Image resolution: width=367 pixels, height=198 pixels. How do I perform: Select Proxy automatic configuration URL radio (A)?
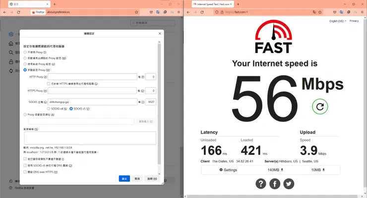(x=25, y=115)
